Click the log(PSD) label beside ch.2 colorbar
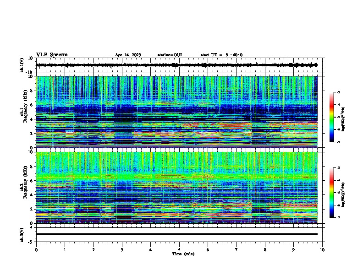This screenshot has height=280, width=363. pos(343,194)
